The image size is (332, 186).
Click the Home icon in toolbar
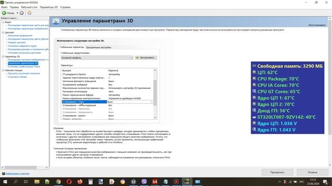click(x=30, y=13)
